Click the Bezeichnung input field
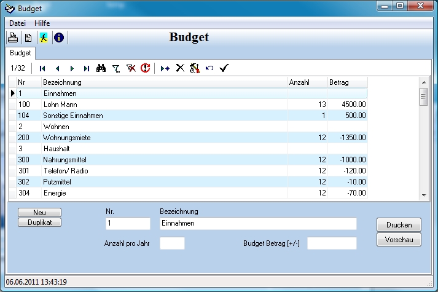The image size is (438, 292). [258, 224]
